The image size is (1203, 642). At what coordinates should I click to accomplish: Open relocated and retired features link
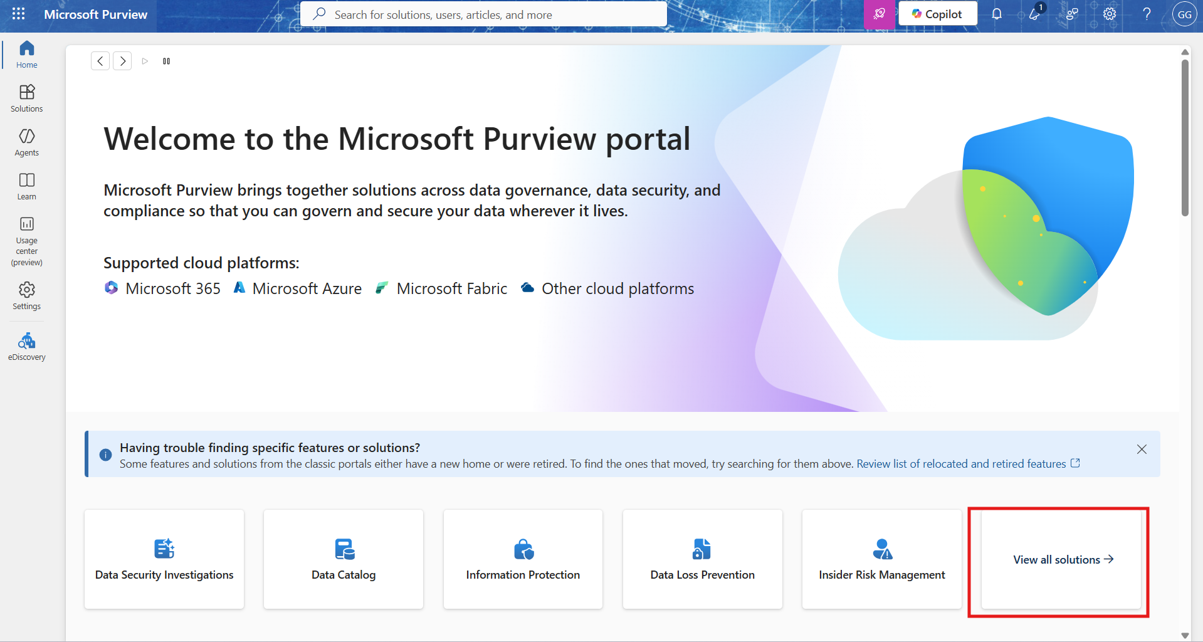point(968,463)
